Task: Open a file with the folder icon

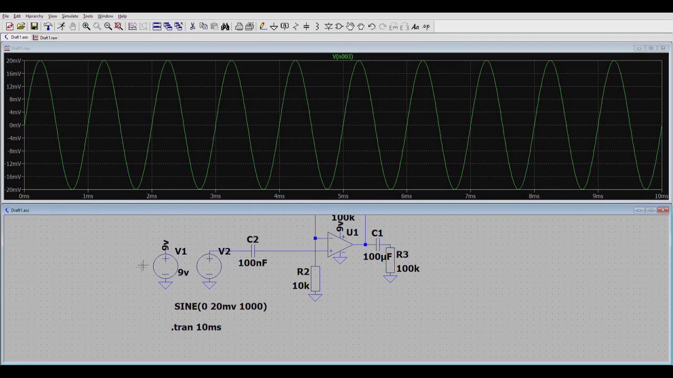Action: (x=21, y=26)
